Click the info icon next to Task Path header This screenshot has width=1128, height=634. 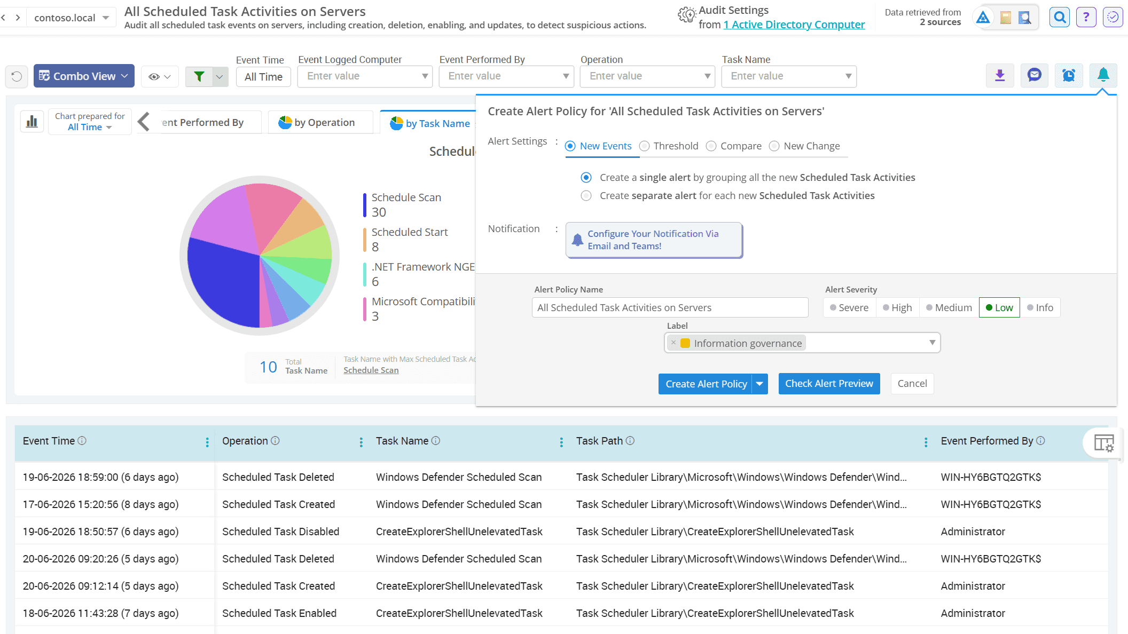click(630, 440)
